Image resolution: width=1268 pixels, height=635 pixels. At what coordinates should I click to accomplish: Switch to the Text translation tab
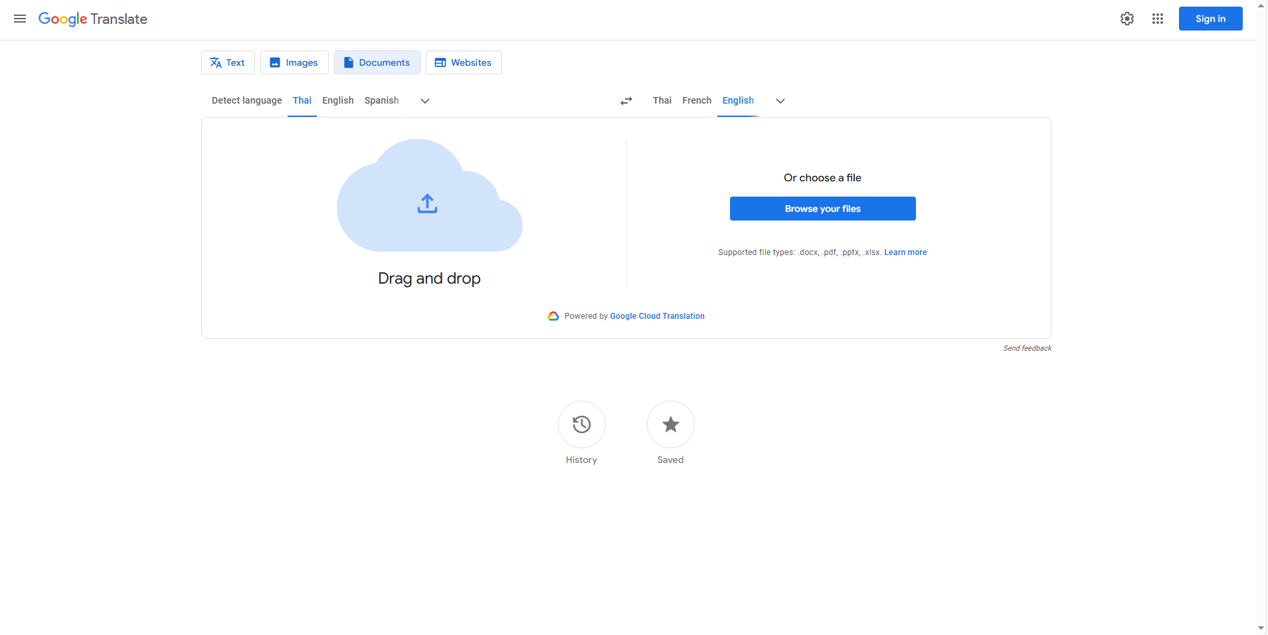(228, 62)
